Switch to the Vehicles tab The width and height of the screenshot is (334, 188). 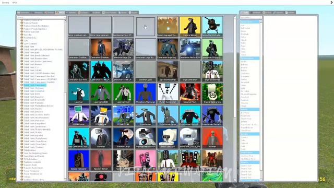coord(71,13)
